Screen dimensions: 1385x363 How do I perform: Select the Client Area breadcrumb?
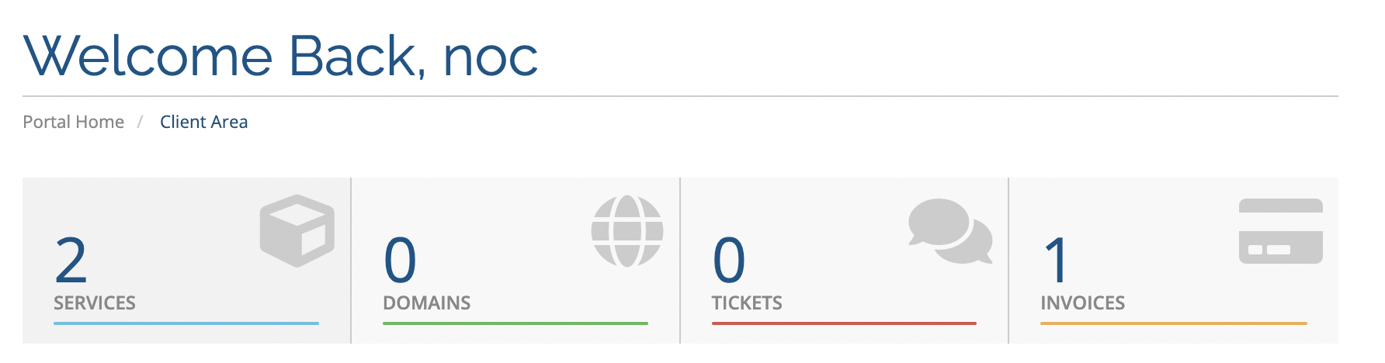click(x=203, y=122)
